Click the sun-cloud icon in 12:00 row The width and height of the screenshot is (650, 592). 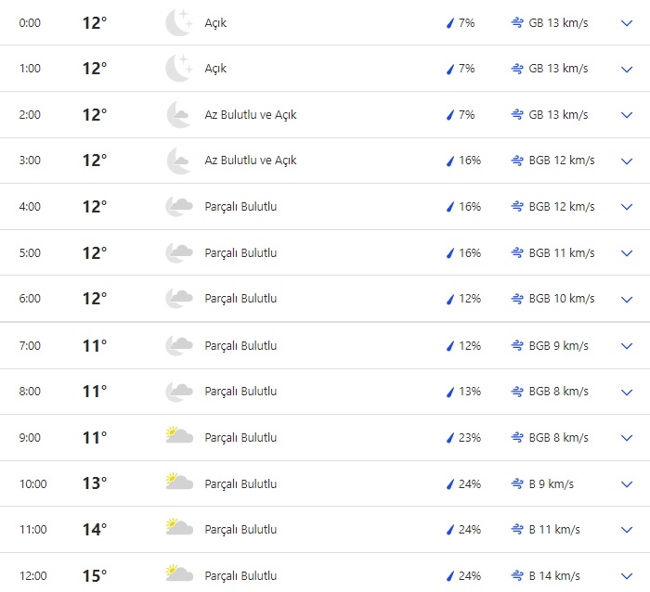[x=178, y=575]
